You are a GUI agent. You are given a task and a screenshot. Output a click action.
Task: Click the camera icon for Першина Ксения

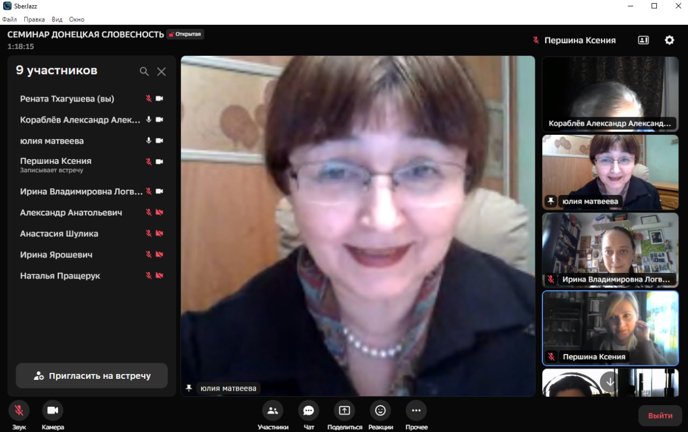pyautogui.click(x=159, y=161)
